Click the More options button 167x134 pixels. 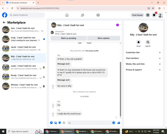coord(104,38)
